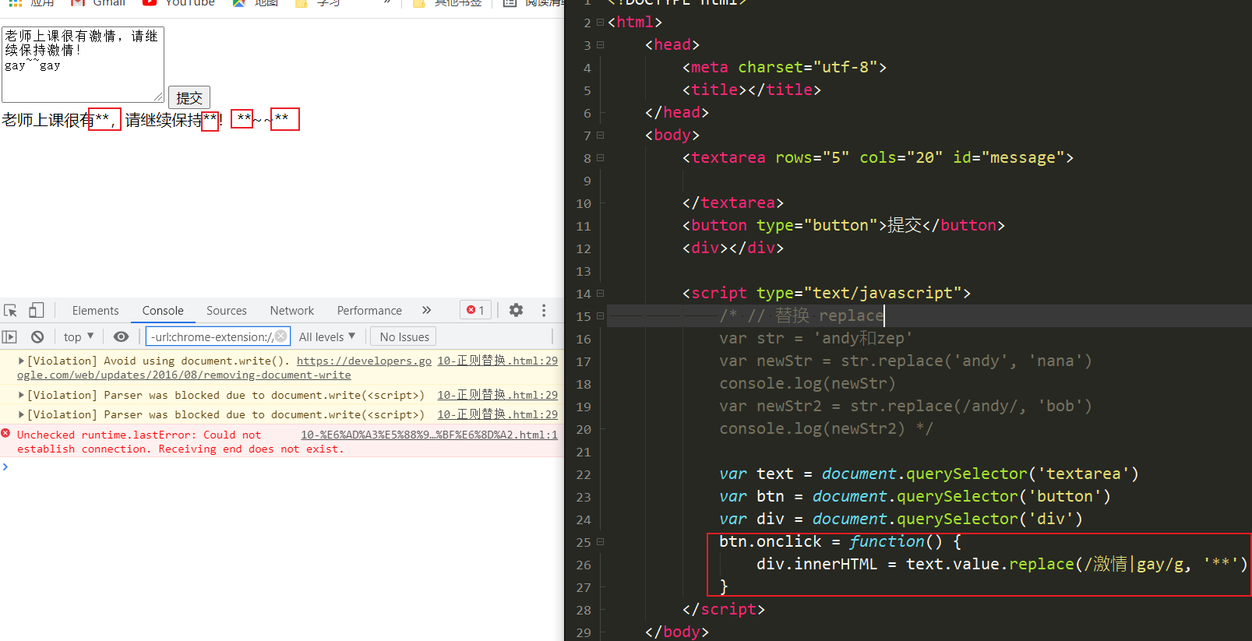Click the commented str.replace('andy', 'nana') line

(x=905, y=361)
